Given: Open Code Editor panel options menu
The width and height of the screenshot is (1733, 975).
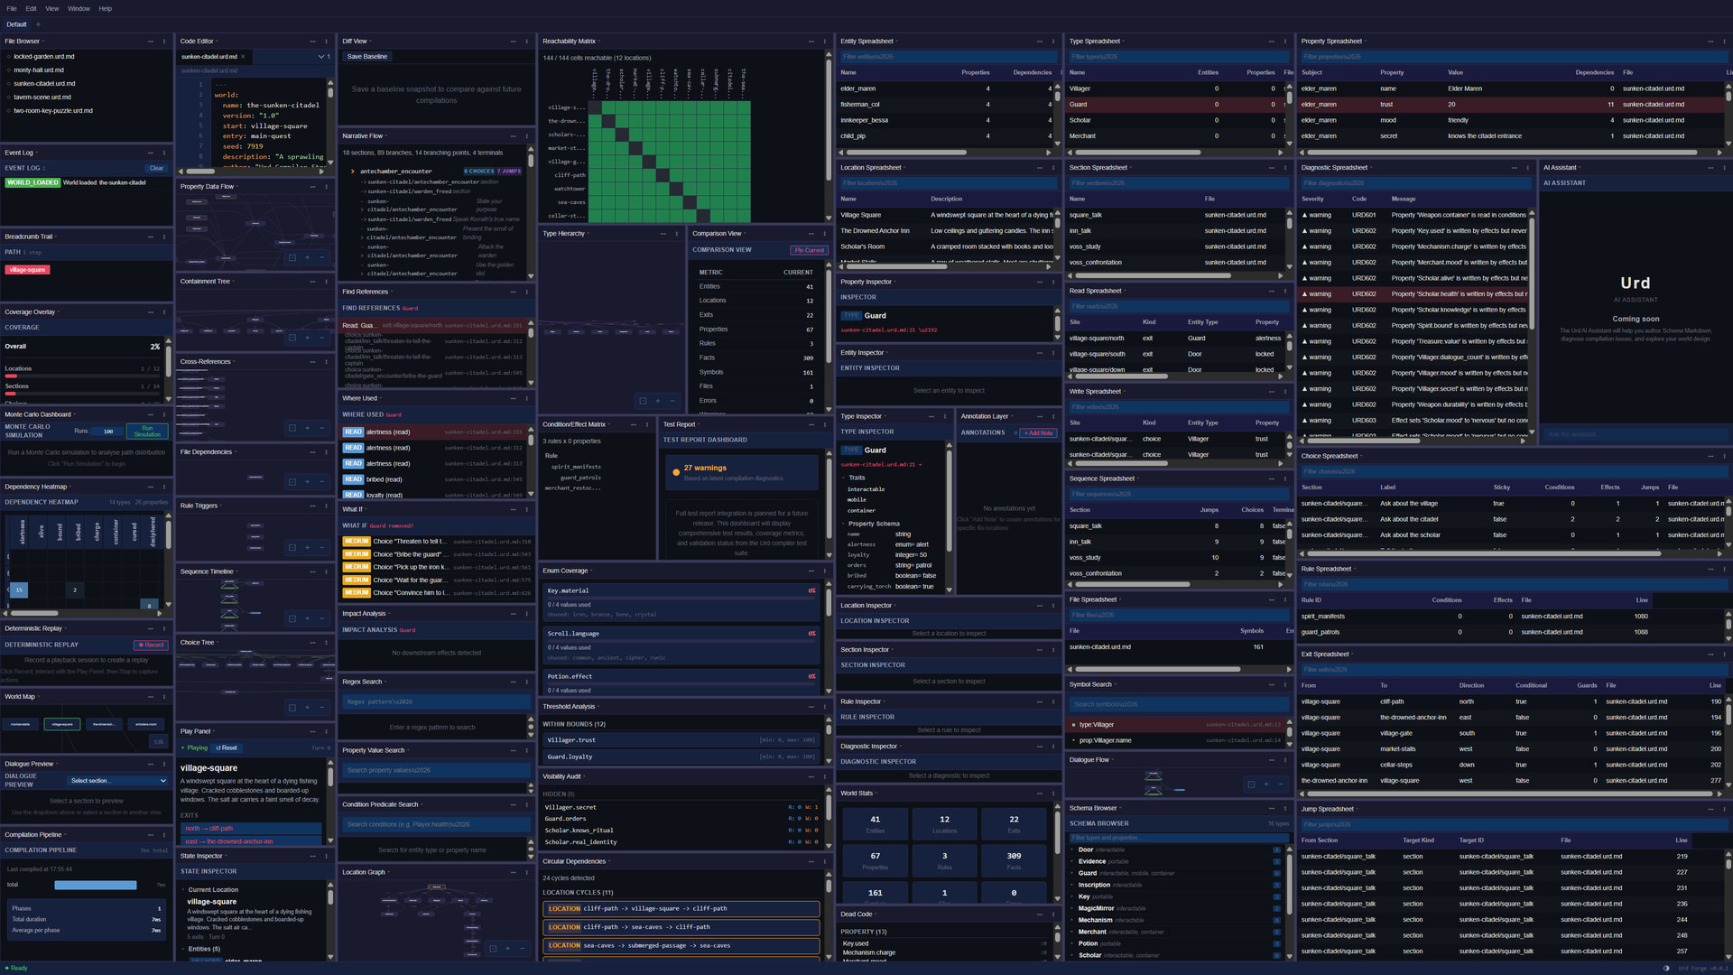Looking at the screenshot, I should pos(327,42).
